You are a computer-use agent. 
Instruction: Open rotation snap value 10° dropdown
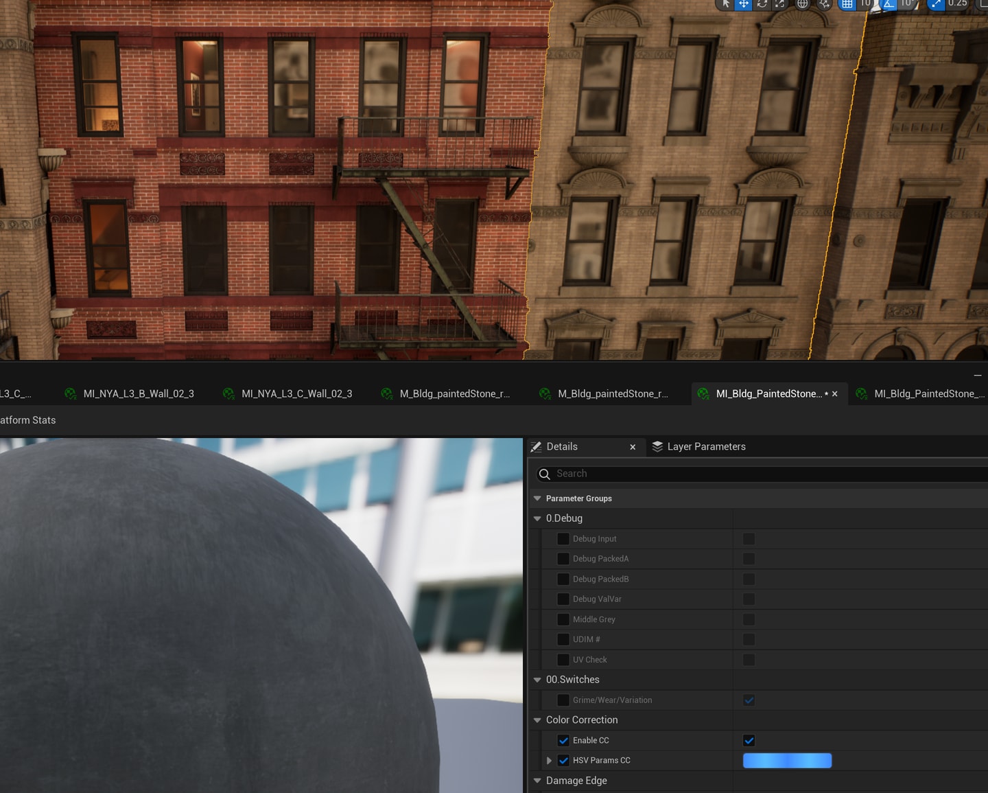click(907, 3)
